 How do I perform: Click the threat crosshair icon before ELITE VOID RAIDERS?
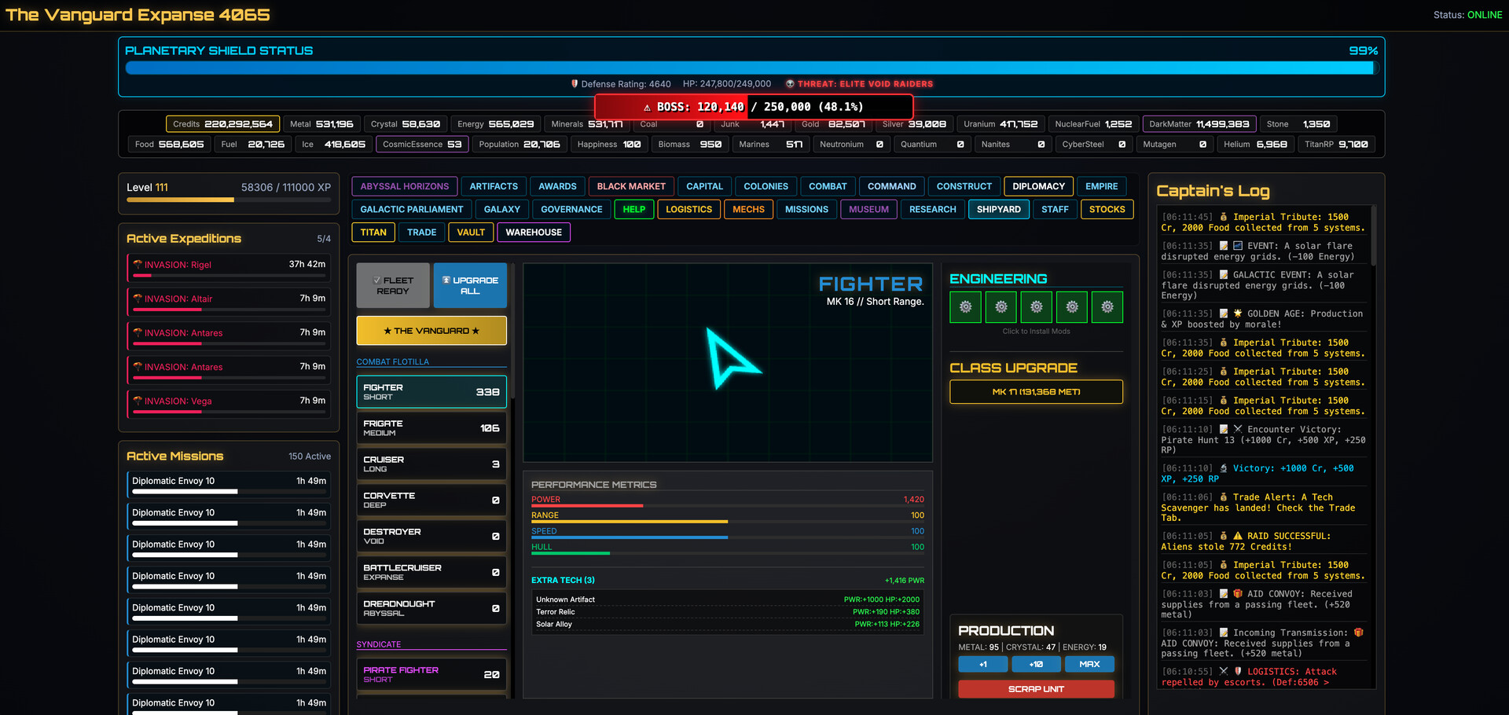pos(790,83)
